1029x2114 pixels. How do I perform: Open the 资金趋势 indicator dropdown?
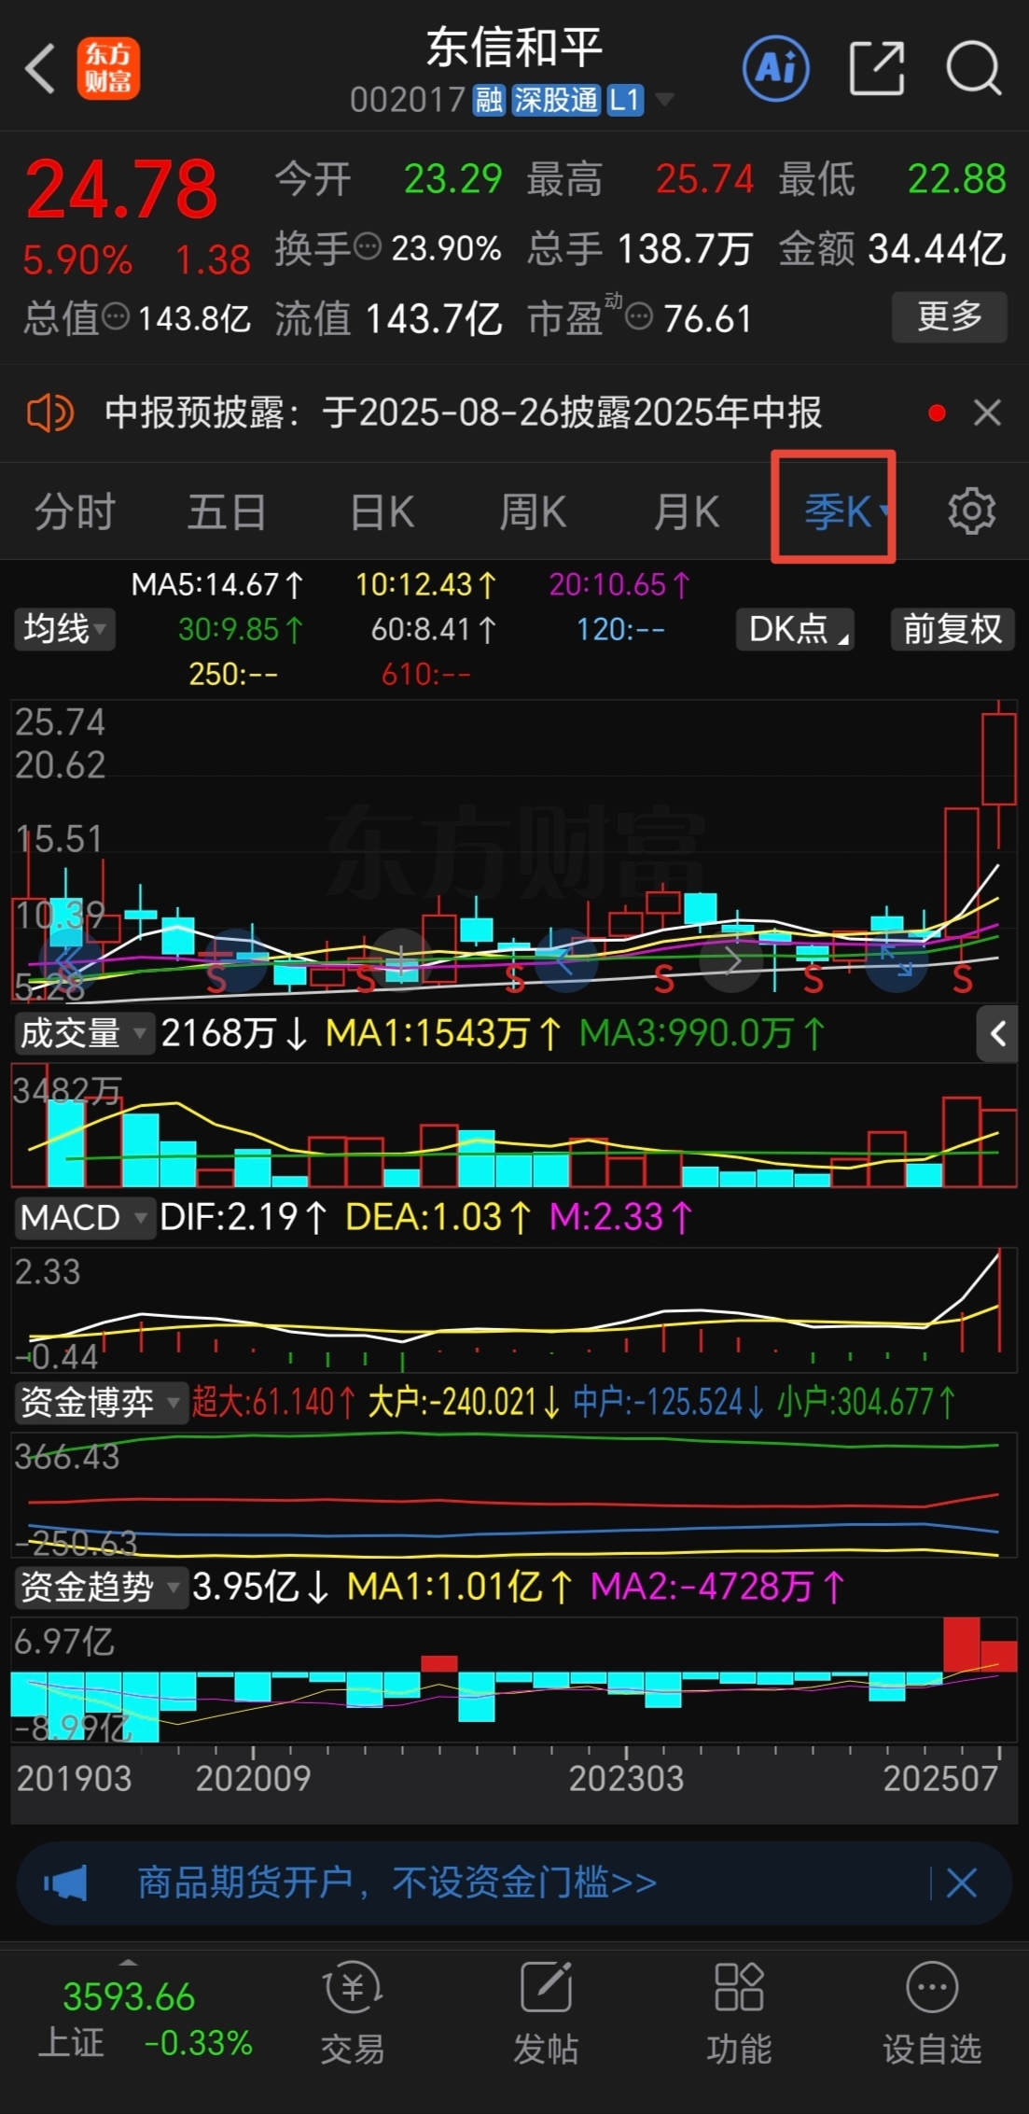[x=101, y=1586]
